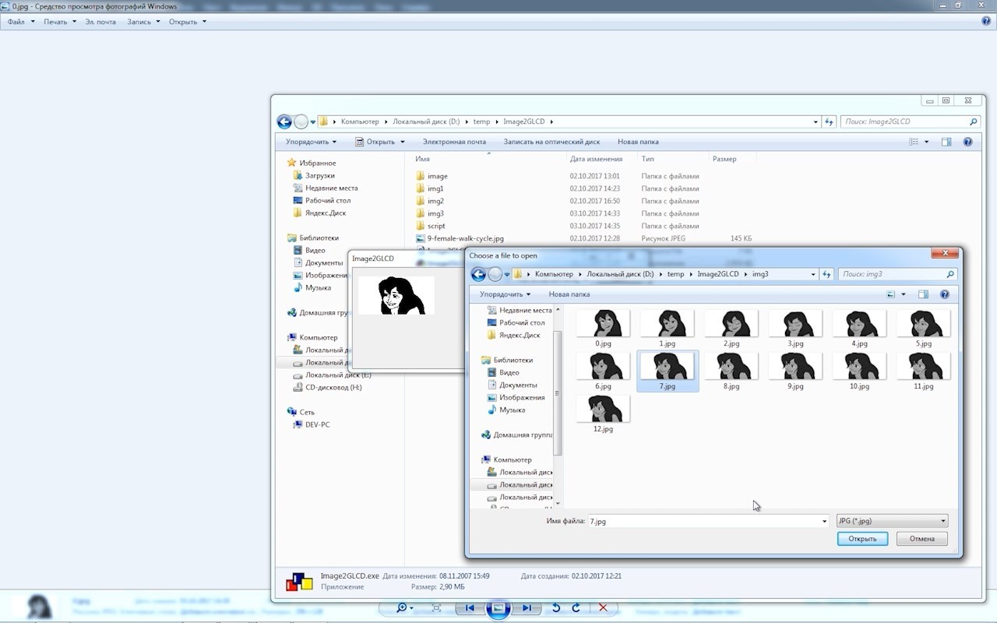997x623 pixels.
Task: Click Яндекс.Диск in the dialog sidebar
Action: (520, 335)
